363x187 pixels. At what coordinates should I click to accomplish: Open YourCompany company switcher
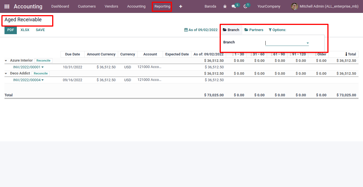(269, 6)
